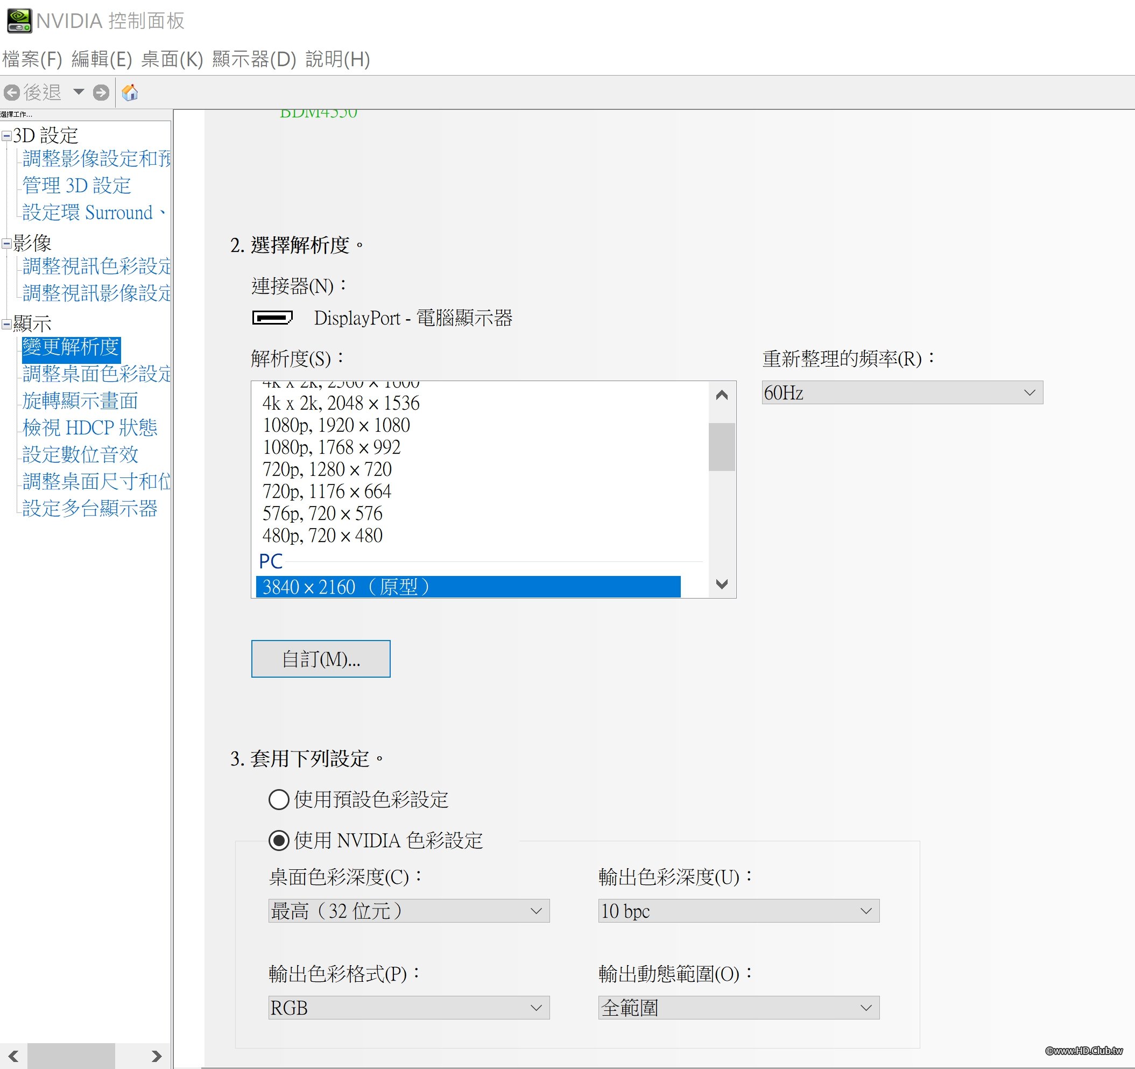Open 設定多台顯示器 page

click(90, 508)
